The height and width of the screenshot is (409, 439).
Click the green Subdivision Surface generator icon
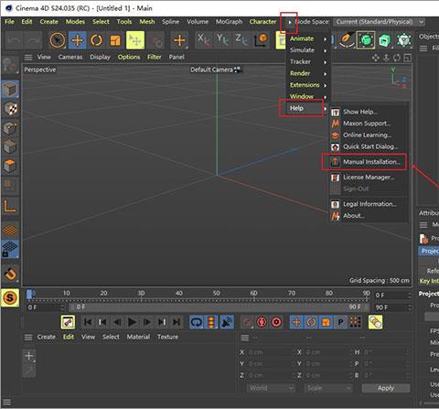point(366,39)
